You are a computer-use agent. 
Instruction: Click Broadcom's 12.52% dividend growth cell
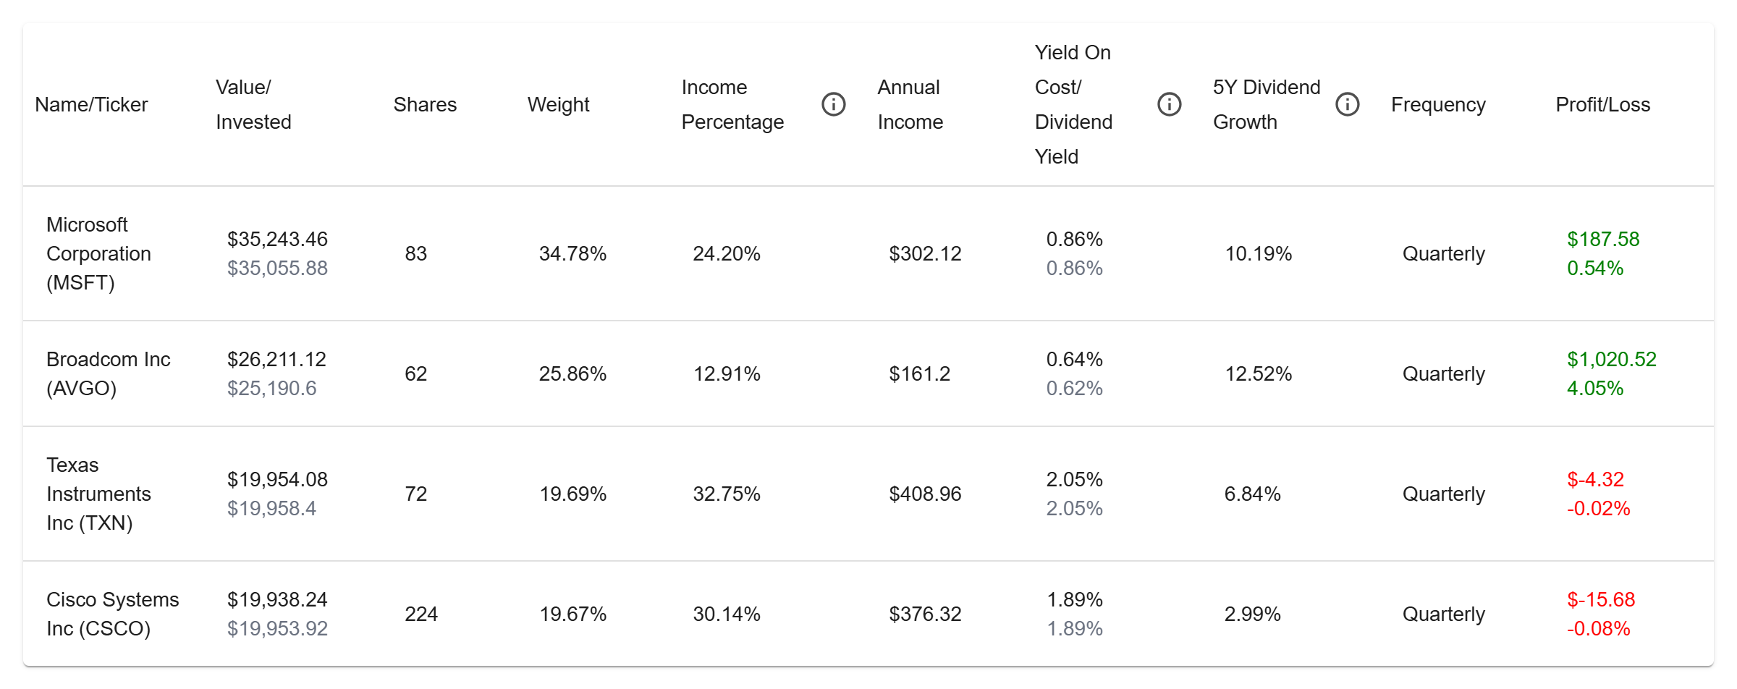click(x=1258, y=373)
